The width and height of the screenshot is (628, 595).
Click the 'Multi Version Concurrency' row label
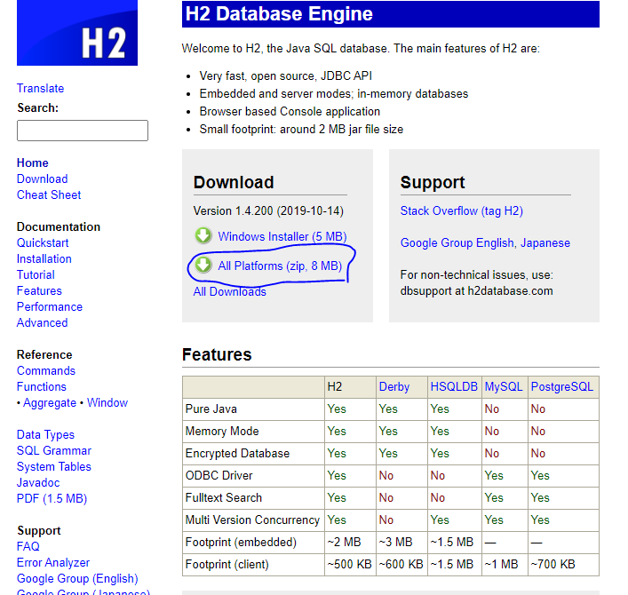coord(252,520)
